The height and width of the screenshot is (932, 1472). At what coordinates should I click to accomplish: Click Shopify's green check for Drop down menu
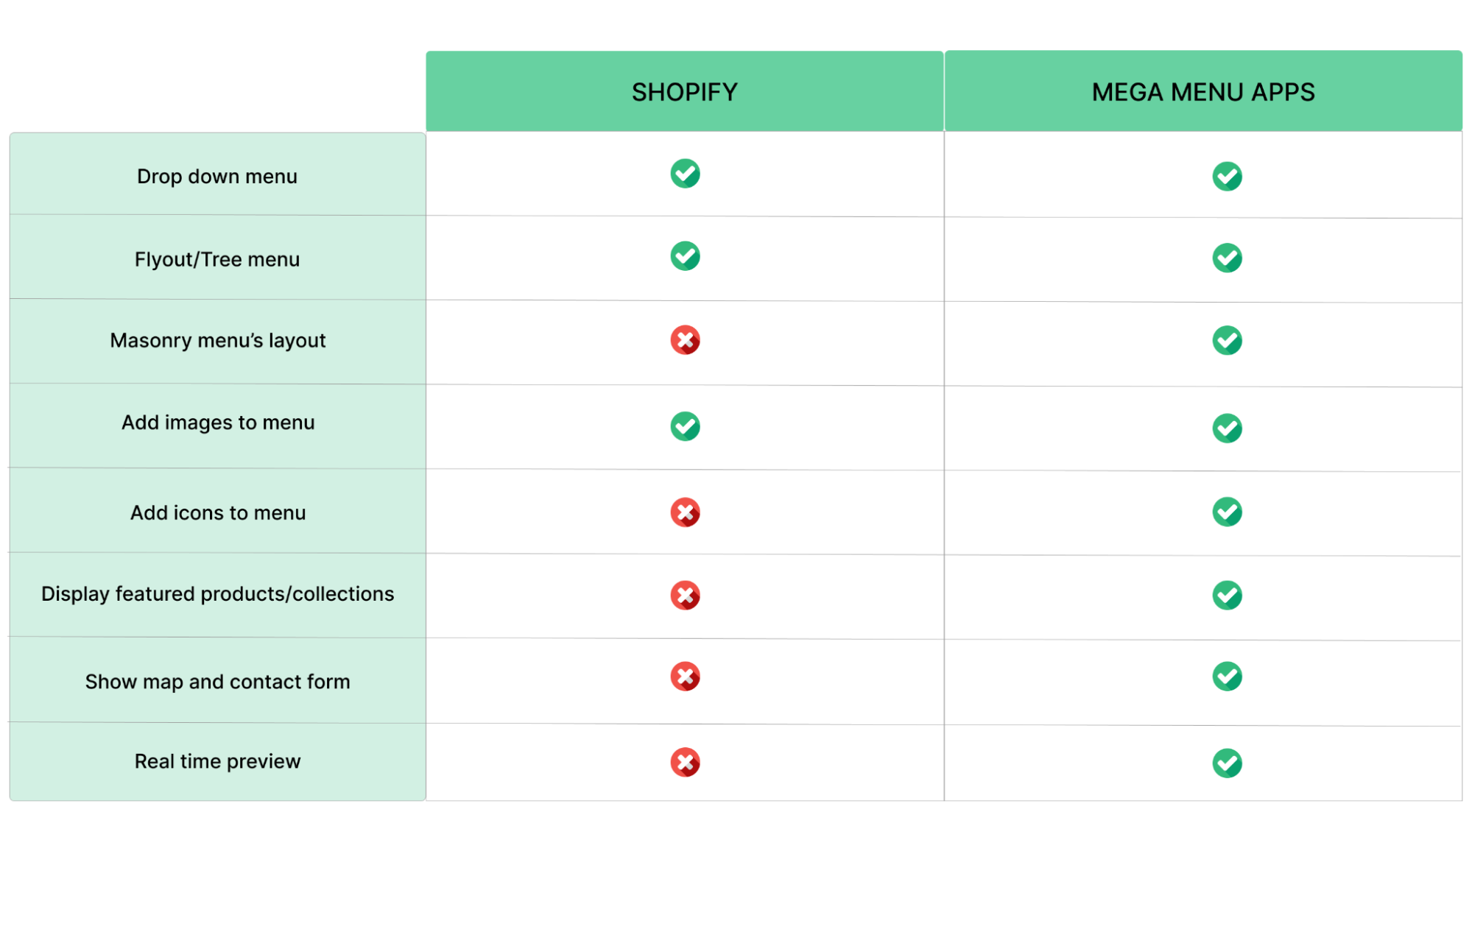[685, 174]
